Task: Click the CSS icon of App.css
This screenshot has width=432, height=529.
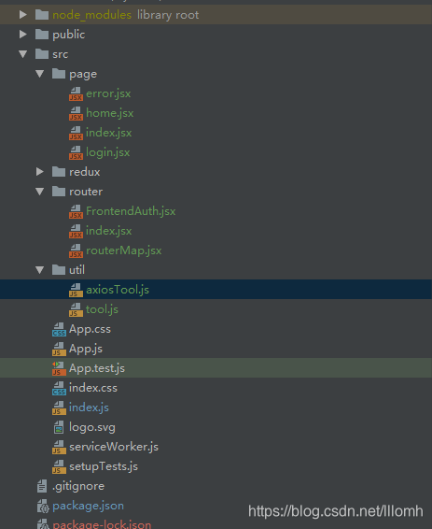Action: tap(59, 329)
